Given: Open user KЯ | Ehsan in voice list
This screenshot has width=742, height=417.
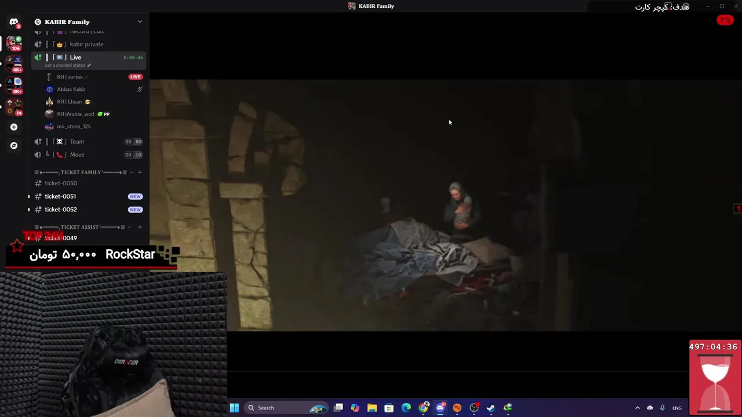Looking at the screenshot, I should [x=69, y=101].
